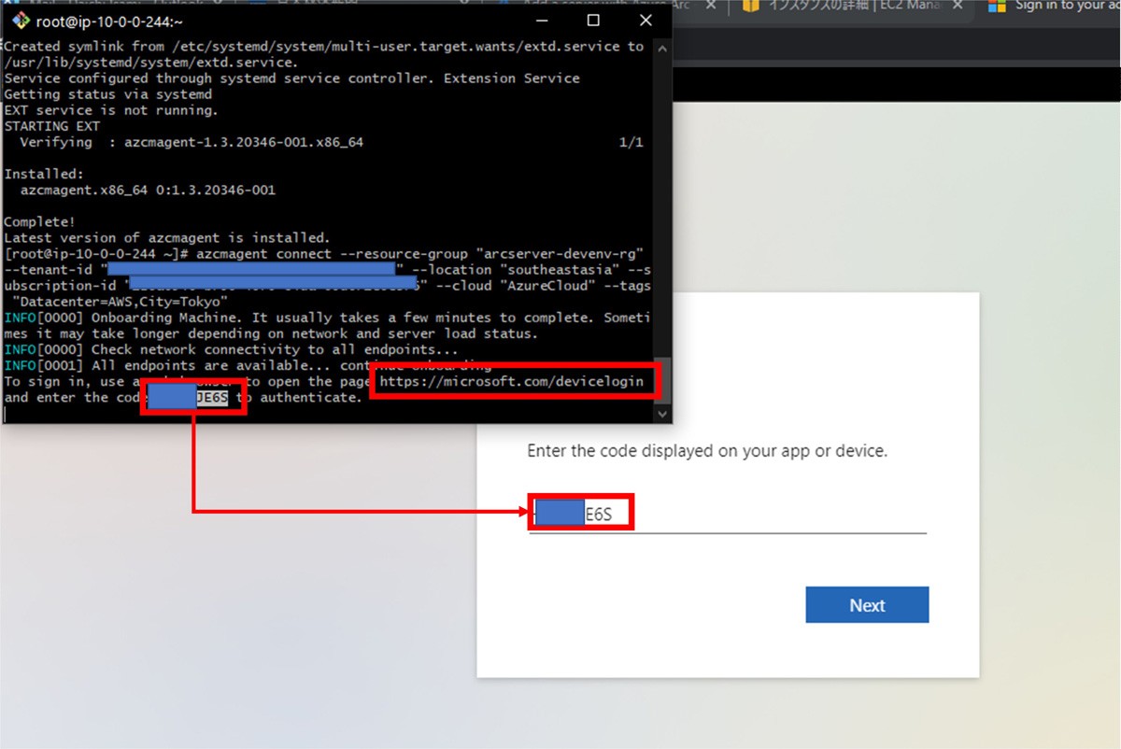Click the 'Complete!' line in terminal
This screenshot has height=749, width=1121.
pos(40,222)
